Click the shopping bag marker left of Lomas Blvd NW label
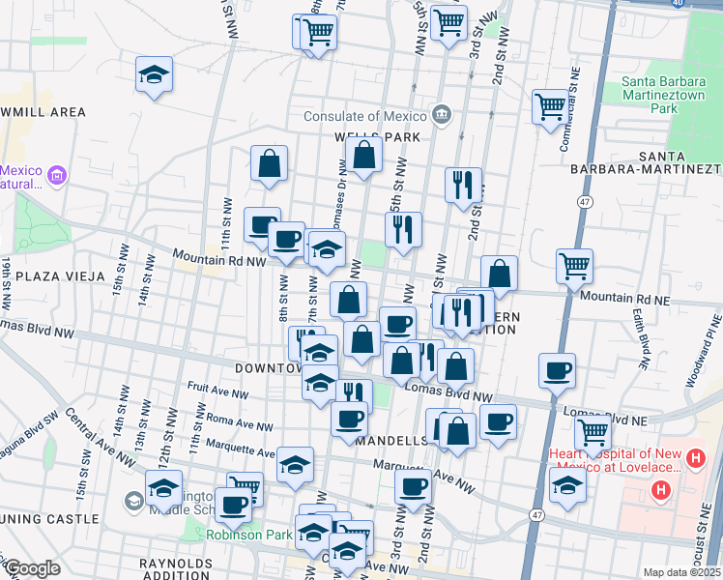Viewport: 723px width, 580px height. (x=402, y=361)
